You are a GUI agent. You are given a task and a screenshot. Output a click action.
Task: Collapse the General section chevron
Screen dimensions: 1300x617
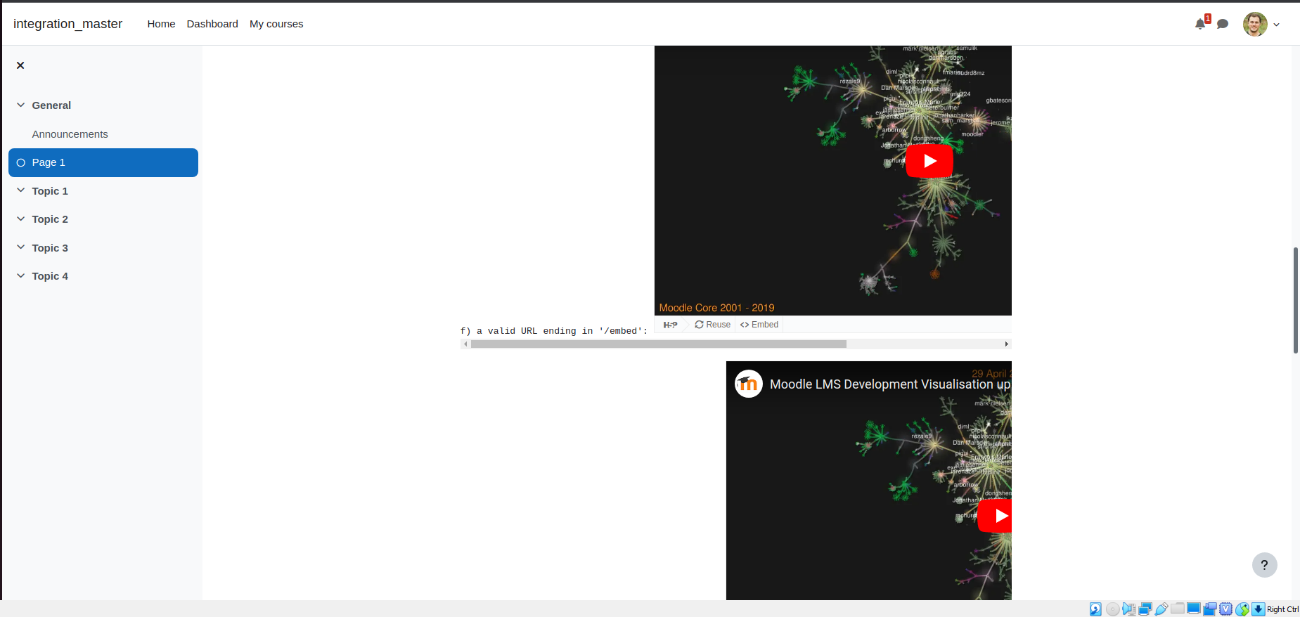pos(21,105)
